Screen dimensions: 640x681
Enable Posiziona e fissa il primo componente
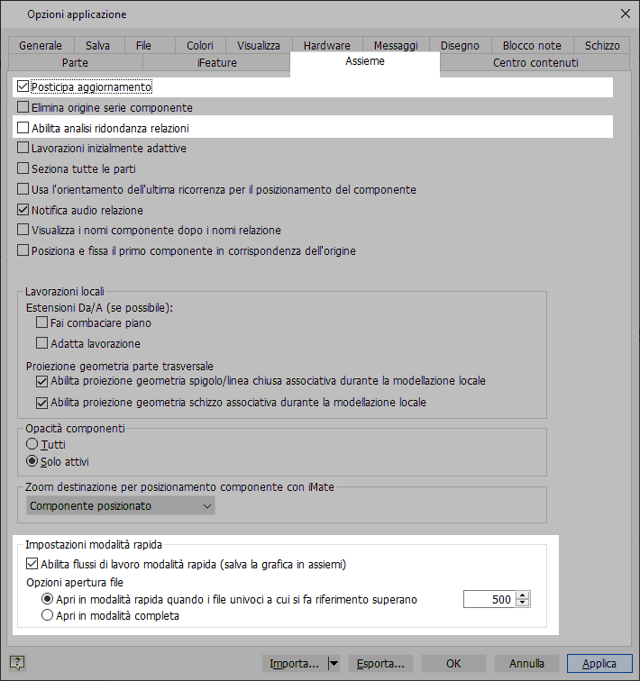[x=23, y=250]
